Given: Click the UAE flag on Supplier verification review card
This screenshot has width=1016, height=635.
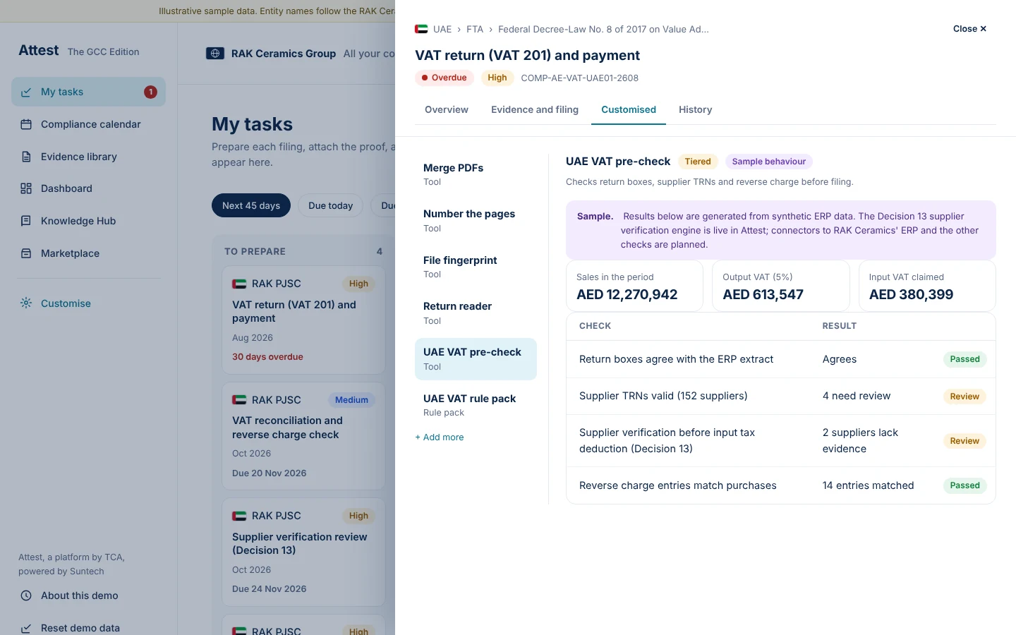Looking at the screenshot, I should (x=239, y=516).
